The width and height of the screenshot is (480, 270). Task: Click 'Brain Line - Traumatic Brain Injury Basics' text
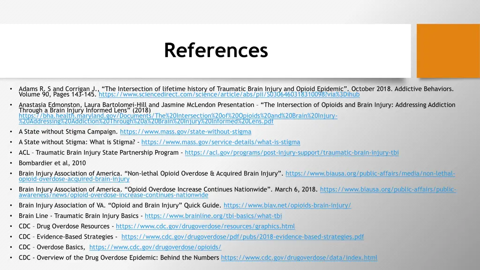tap(79, 216)
